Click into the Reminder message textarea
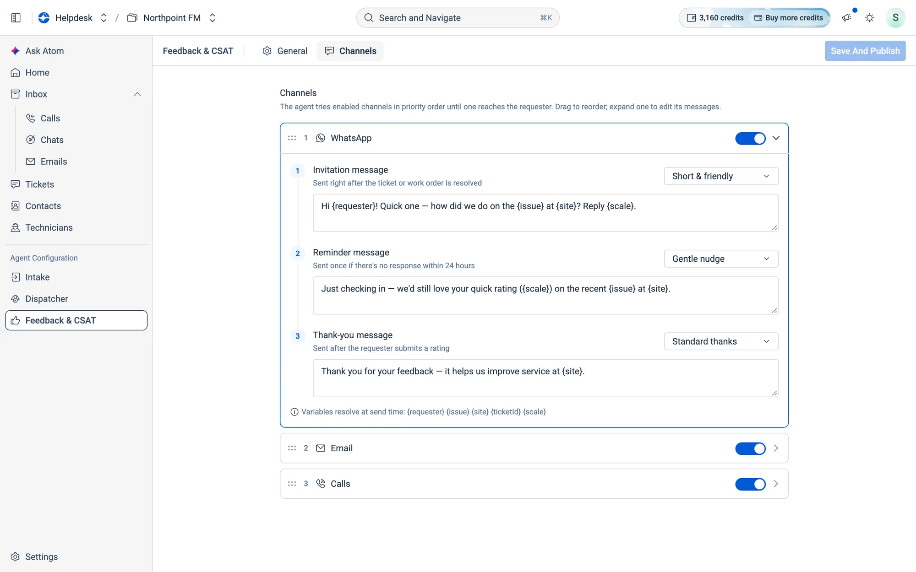Screen dimensions: 916x572 (545, 295)
